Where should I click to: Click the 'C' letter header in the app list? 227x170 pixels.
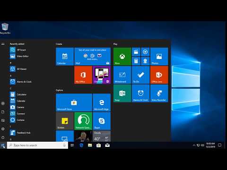click(x=10, y=88)
